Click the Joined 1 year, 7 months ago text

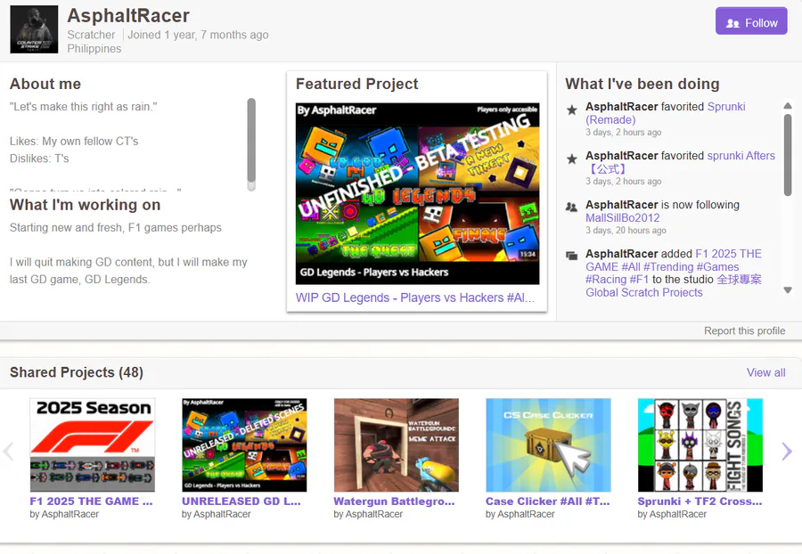coord(198,35)
